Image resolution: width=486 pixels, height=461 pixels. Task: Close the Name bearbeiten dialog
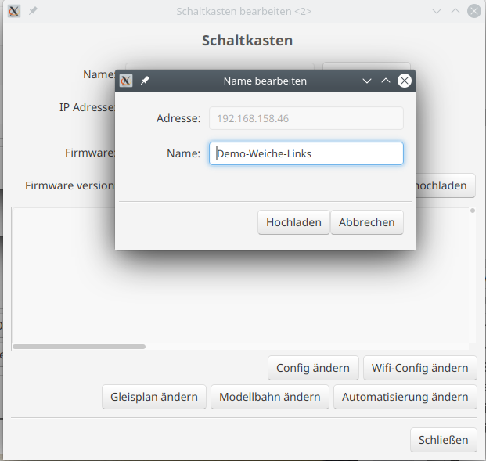click(x=404, y=81)
